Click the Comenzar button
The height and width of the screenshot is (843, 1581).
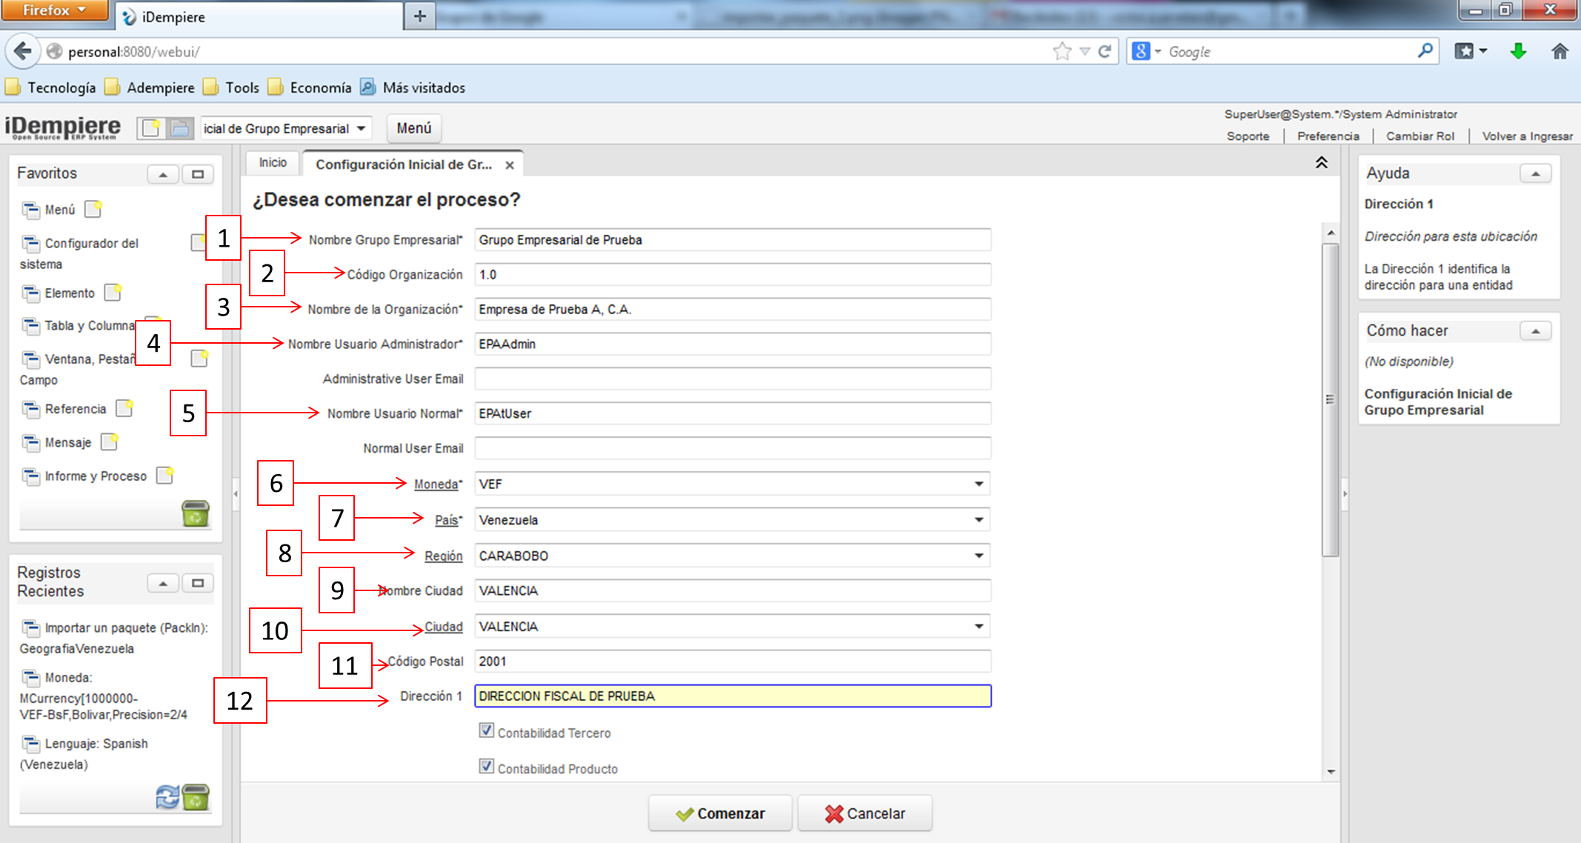722,813
